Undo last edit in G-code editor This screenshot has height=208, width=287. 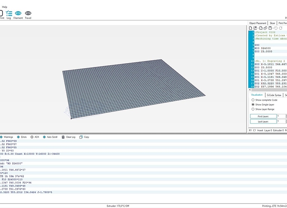pos(276,28)
